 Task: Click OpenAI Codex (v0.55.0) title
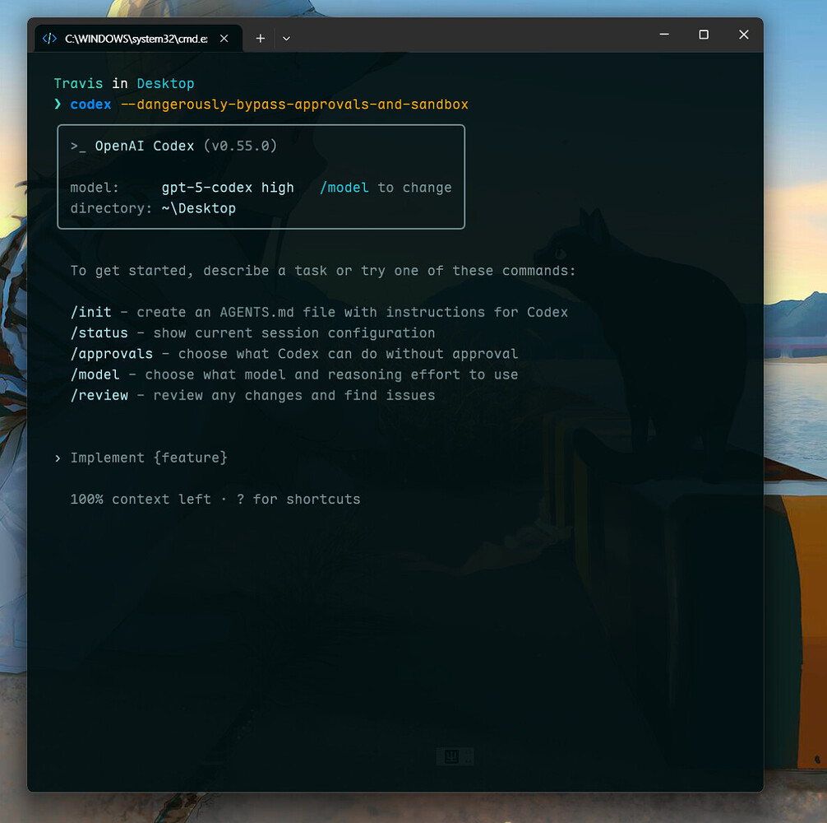[x=186, y=146]
